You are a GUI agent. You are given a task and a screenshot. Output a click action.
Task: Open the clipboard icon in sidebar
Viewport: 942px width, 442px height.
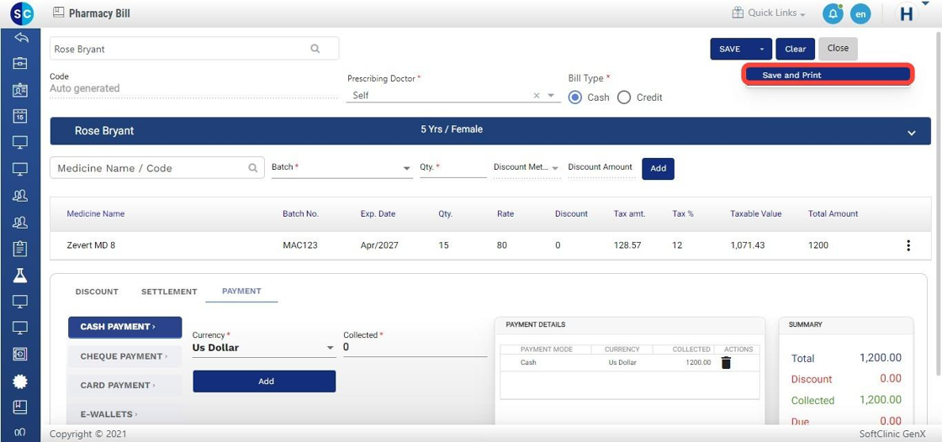20,249
